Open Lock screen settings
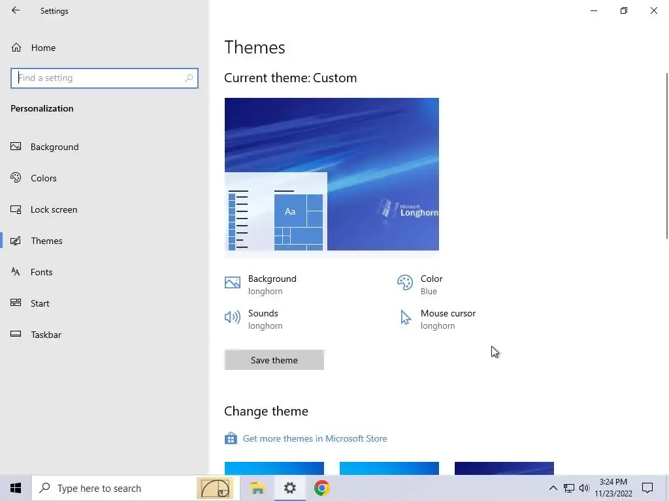This screenshot has width=669, height=501. (x=54, y=209)
